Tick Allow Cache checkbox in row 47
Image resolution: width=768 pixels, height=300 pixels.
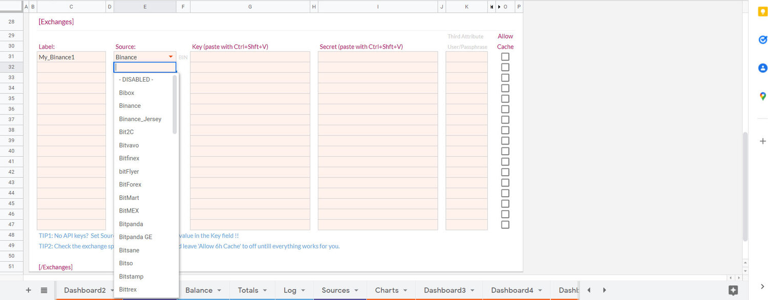pyautogui.click(x=505, y=224)
